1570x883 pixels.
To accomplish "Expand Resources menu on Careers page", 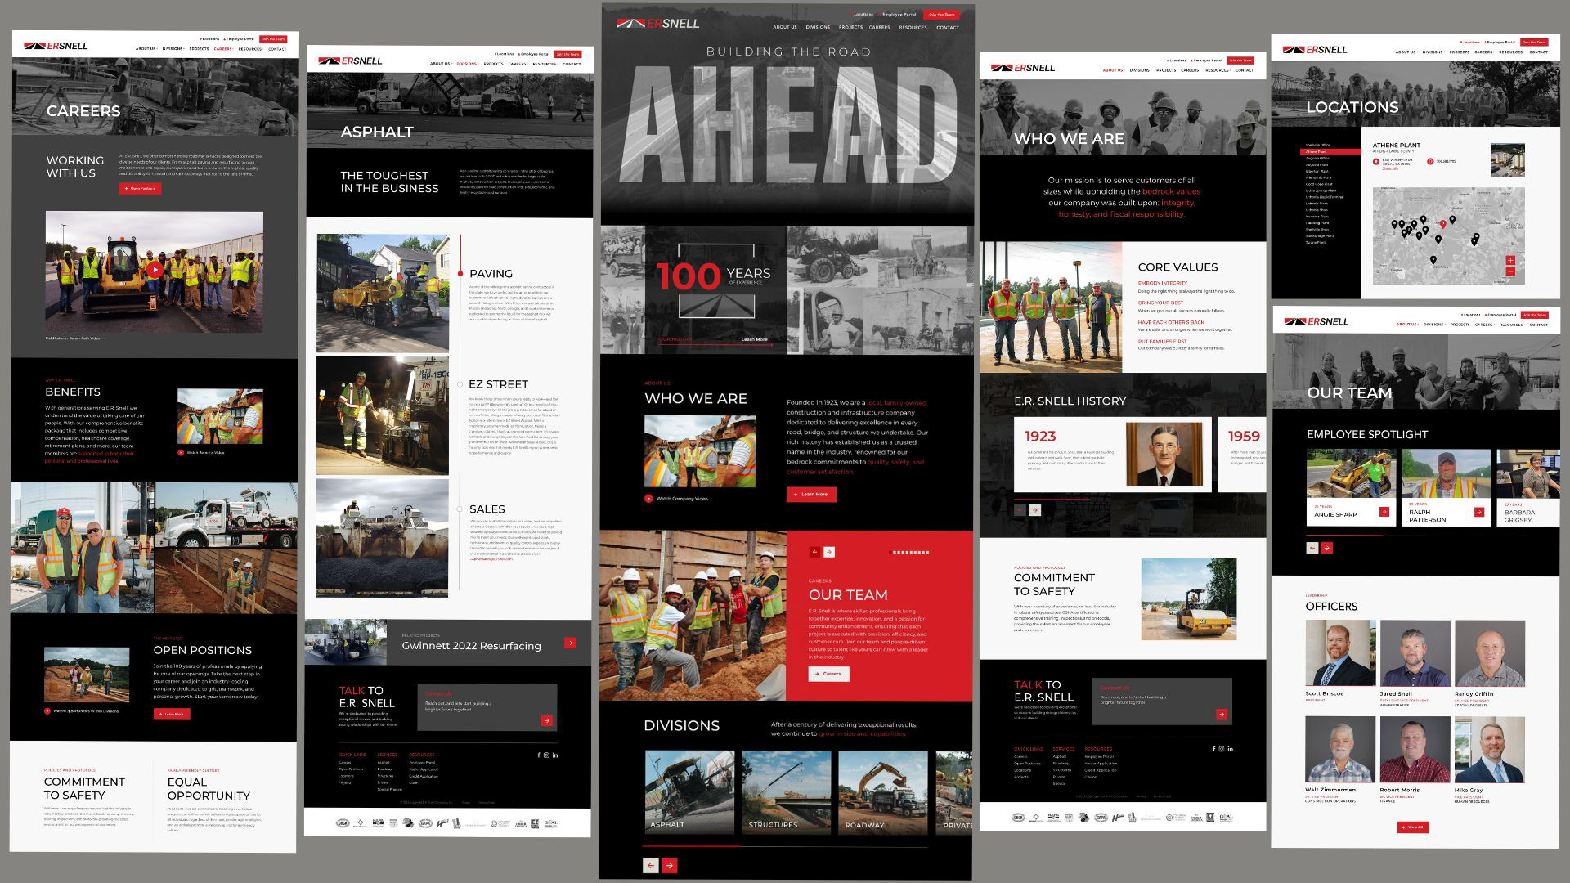I will [x=250, y=49].
